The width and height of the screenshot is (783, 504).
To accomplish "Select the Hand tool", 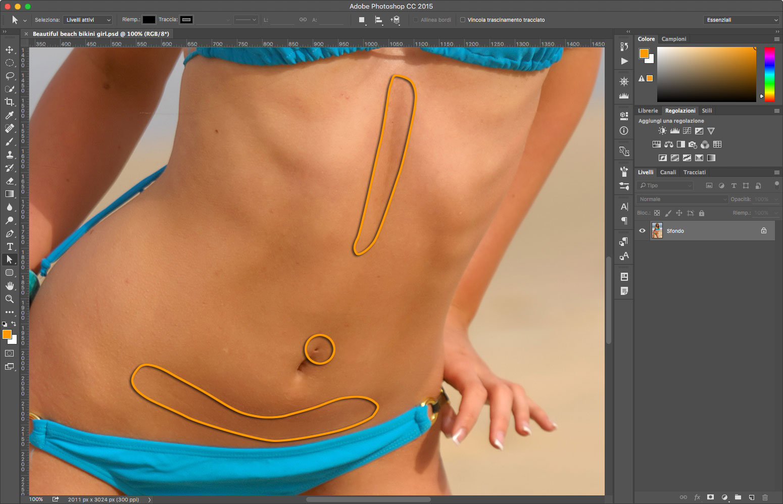I will (9, 286).
